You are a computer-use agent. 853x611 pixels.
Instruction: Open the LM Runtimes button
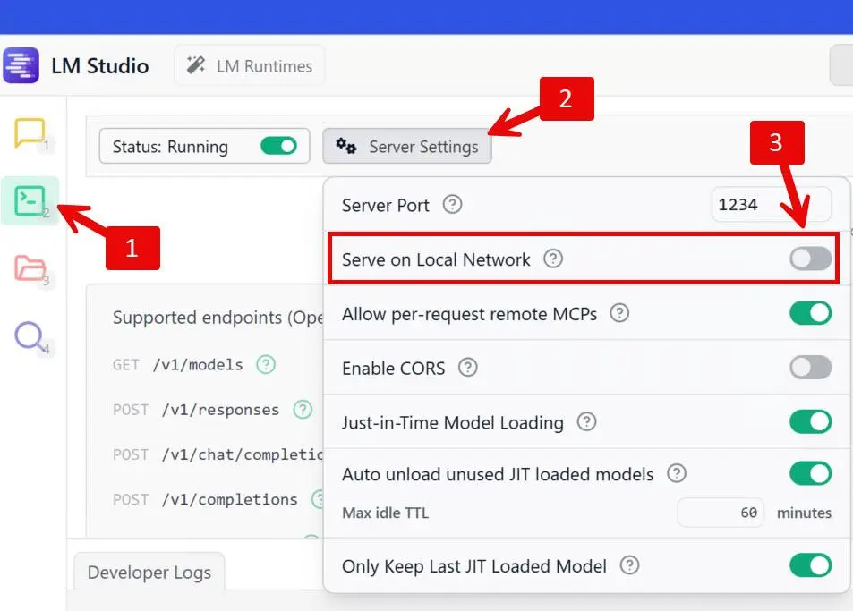click(250, 65)
